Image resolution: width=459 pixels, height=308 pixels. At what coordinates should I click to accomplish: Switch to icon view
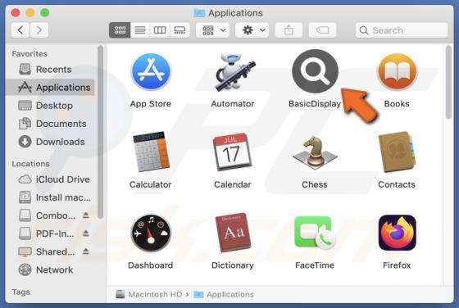click(x=120, y=30)
